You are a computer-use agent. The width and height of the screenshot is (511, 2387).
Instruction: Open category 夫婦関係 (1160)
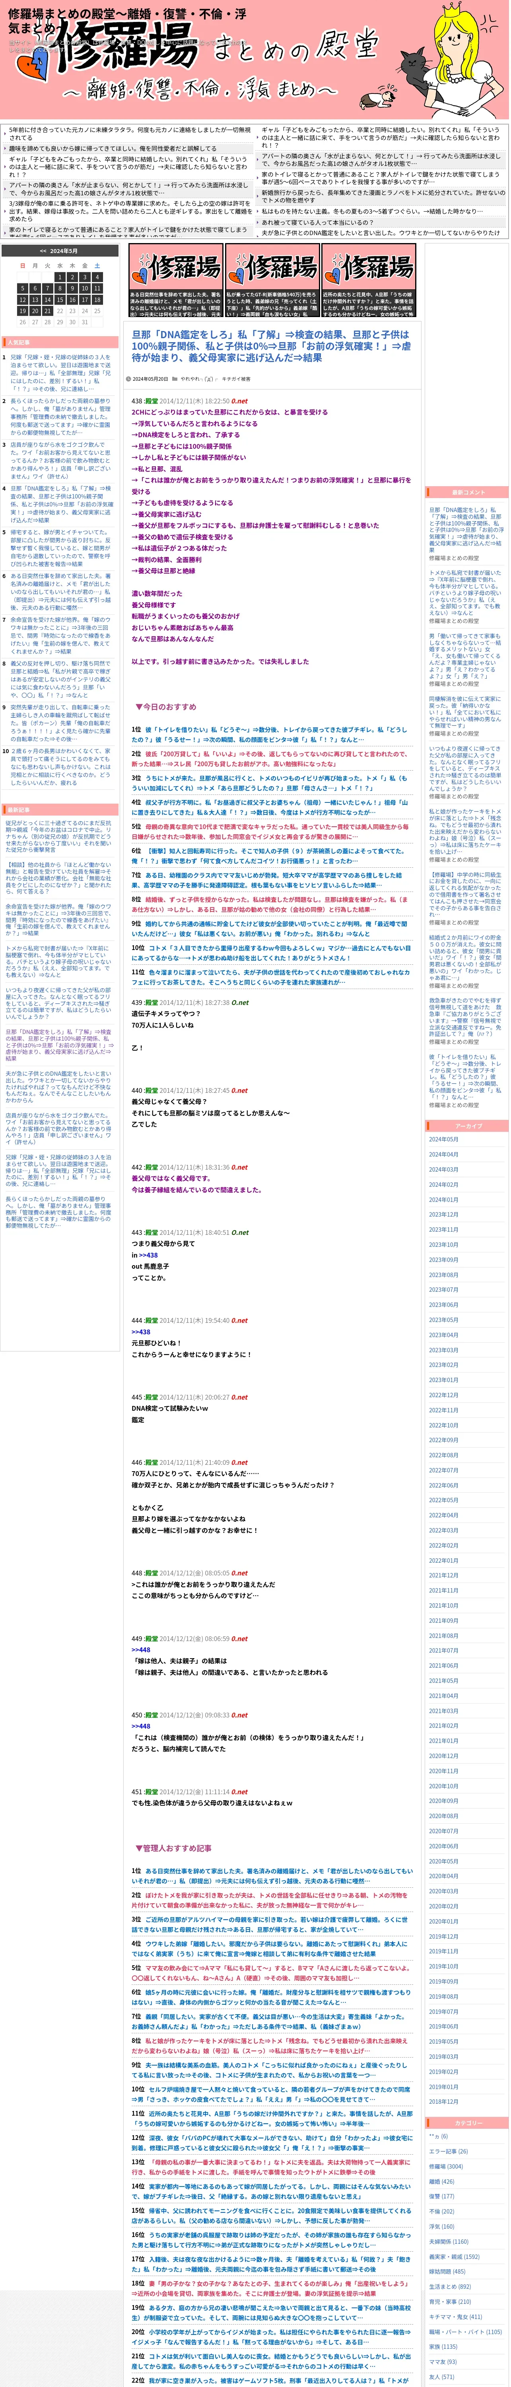pos(449,2241)
